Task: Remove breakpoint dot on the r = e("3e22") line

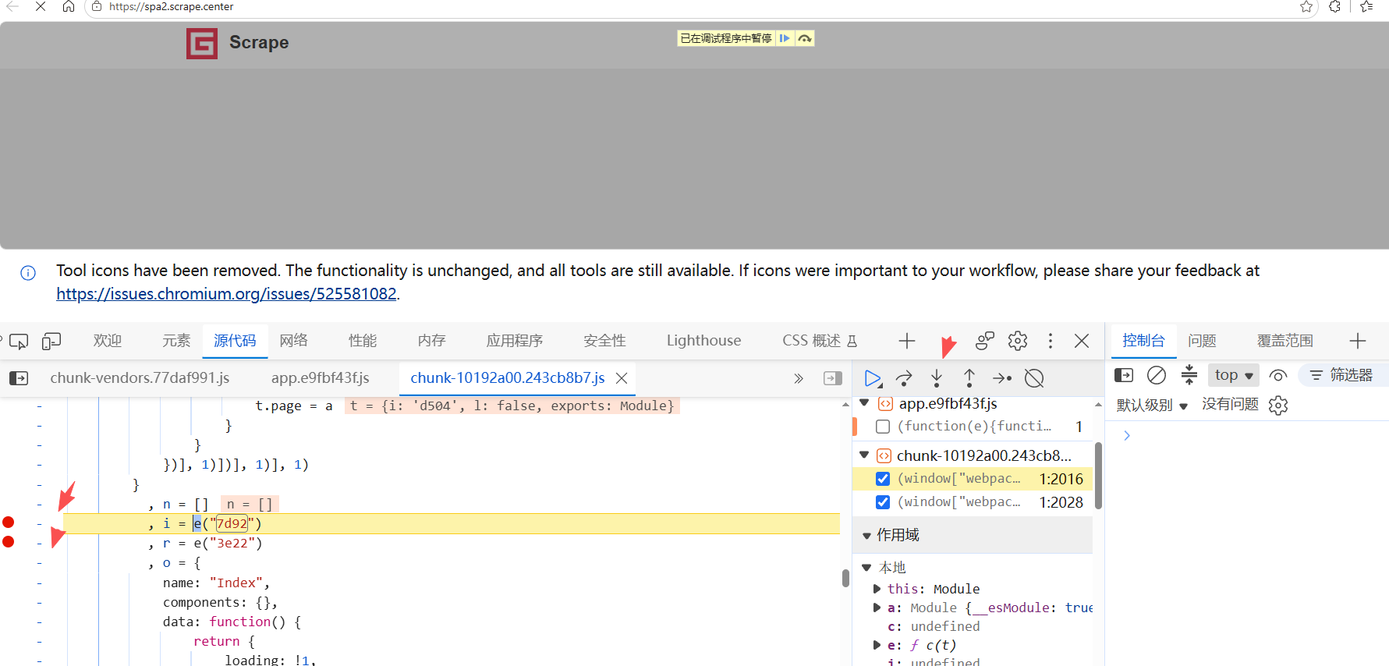Action: click(x=9, y=542)
